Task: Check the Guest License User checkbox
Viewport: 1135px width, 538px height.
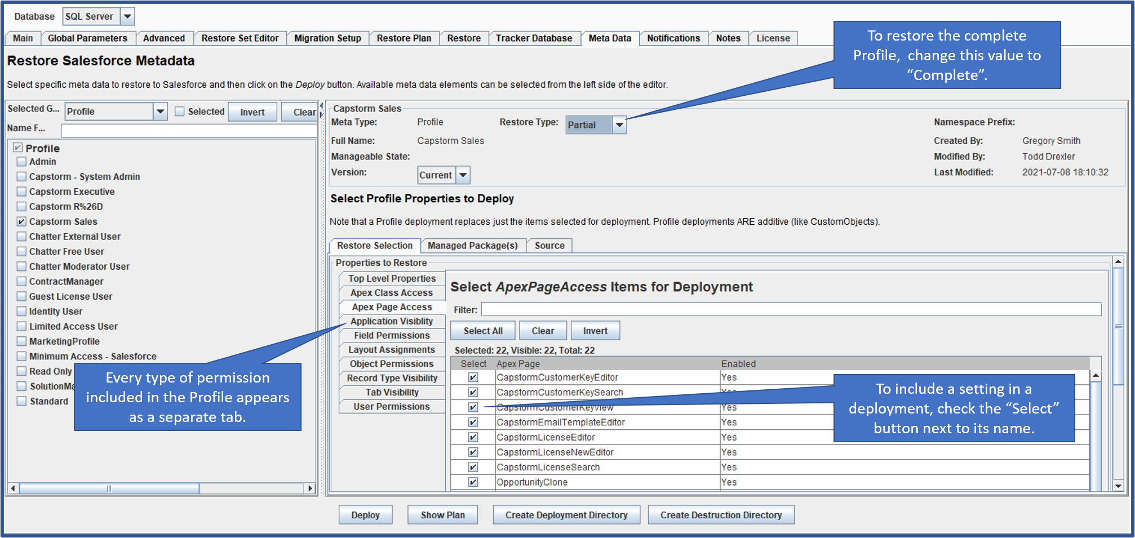Action: tap(21, 296)
